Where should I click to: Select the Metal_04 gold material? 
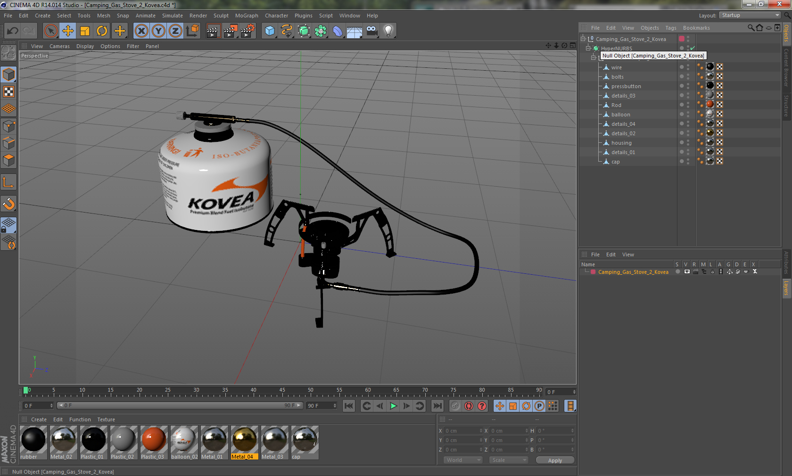pyautogui.click(x=244, y=443)
